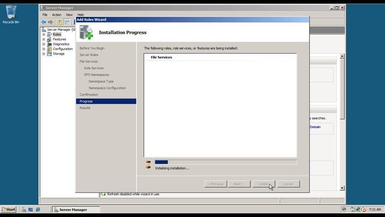Click the taskbar clock showing 7:31 AM
The height and width of the screenshot is (217, 385).
375,210
